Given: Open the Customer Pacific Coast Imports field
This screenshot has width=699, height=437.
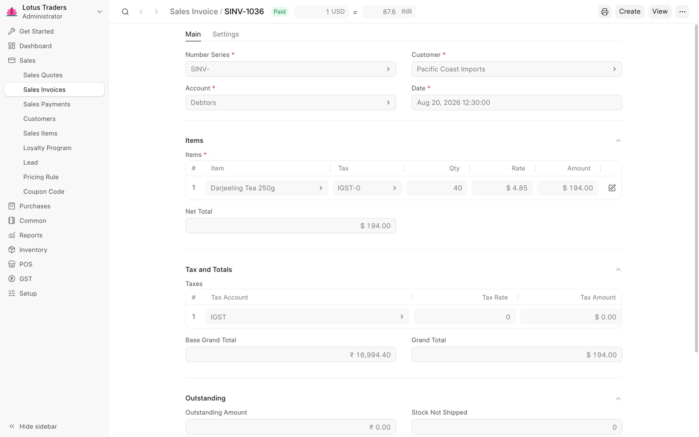Looking at the screenshot, I should [x=516, y=69].
